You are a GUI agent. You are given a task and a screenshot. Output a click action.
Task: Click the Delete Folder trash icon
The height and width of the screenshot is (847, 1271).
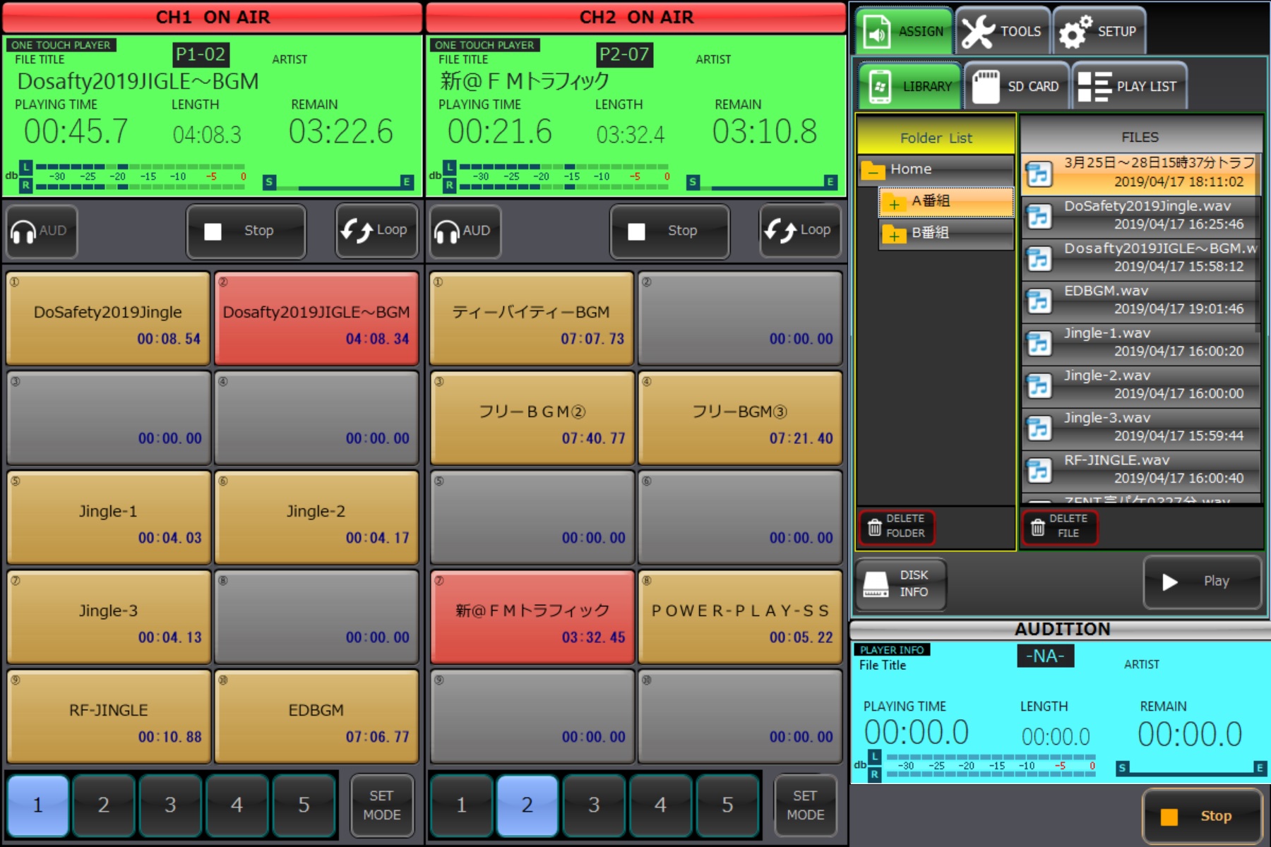874,527
